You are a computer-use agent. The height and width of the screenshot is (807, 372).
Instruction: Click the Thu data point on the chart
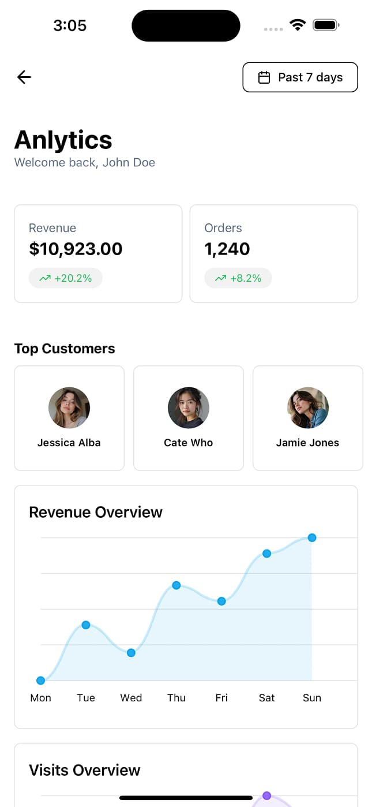pyautogui.click(x=176, y=585)
